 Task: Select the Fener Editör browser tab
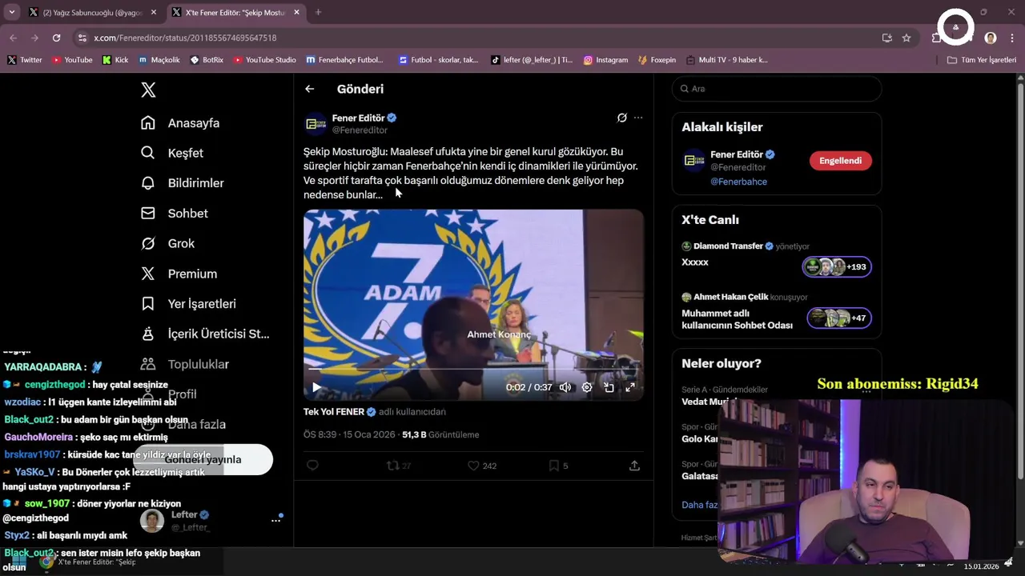[x=236, y=13]
